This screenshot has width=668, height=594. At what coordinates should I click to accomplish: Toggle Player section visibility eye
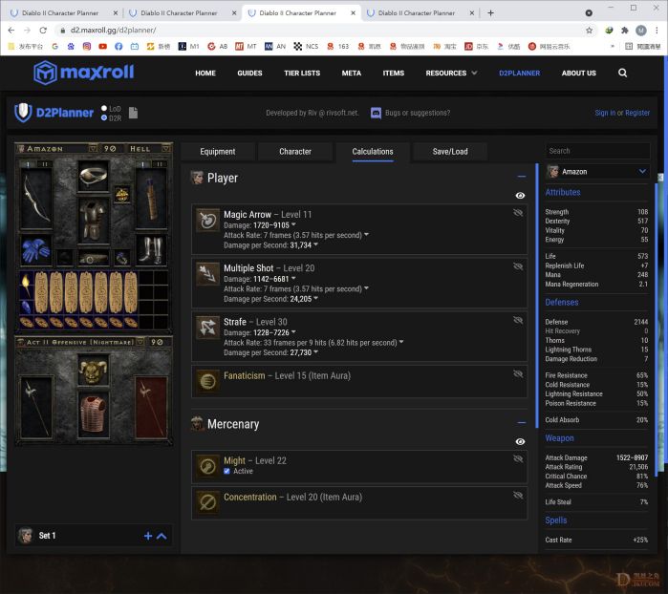click(x=520, y=196)
